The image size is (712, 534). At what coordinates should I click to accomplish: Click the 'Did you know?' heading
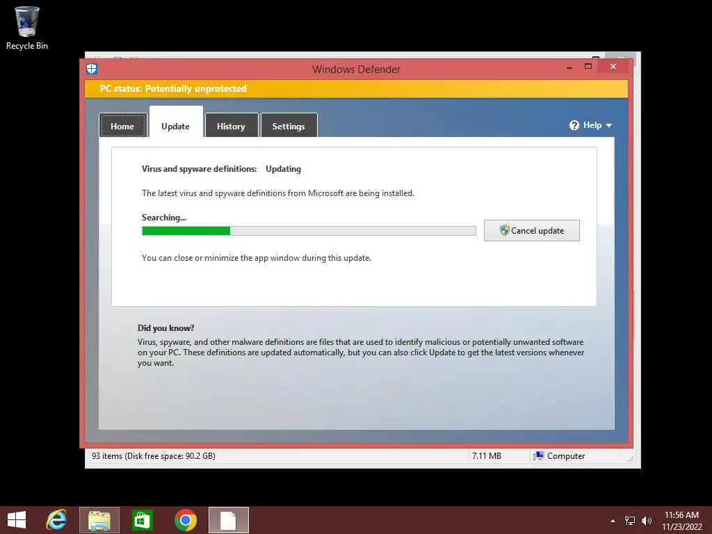165,328
